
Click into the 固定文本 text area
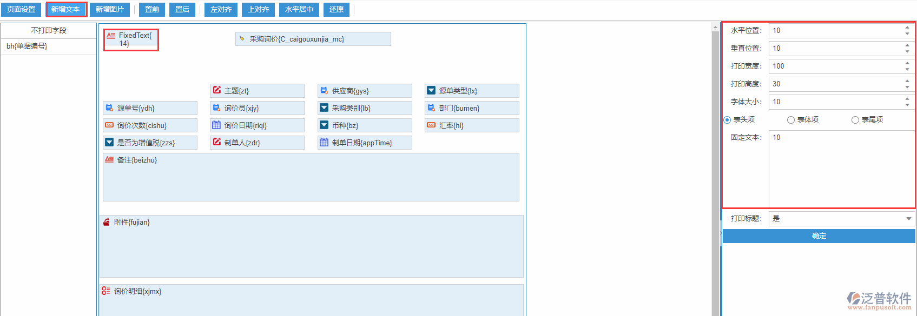841,169
